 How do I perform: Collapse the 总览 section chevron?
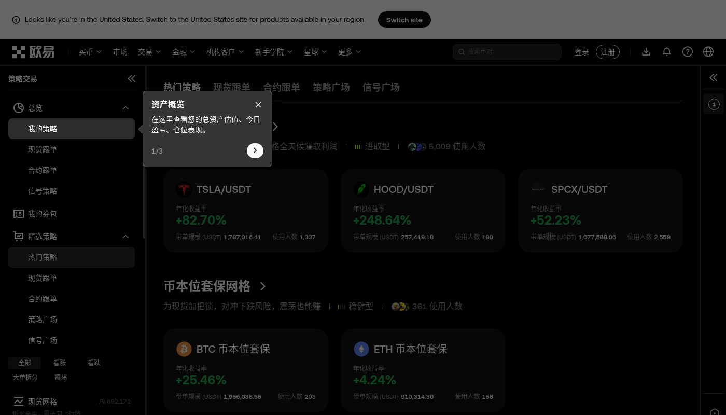125,108
